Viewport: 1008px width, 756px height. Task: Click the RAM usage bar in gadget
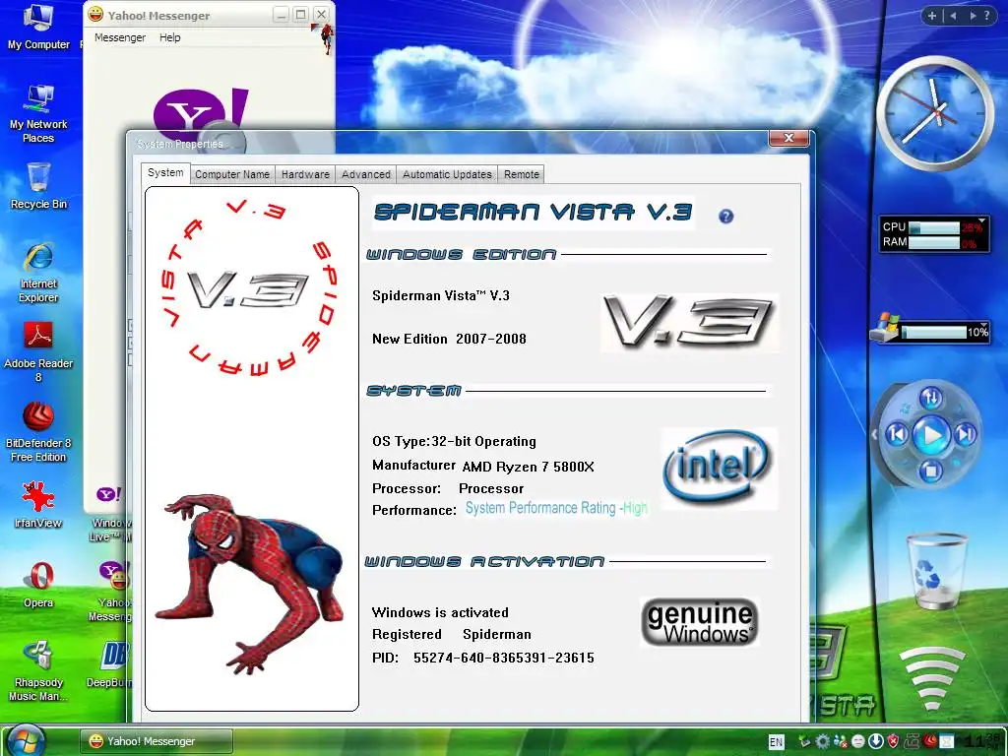(934, 242)
